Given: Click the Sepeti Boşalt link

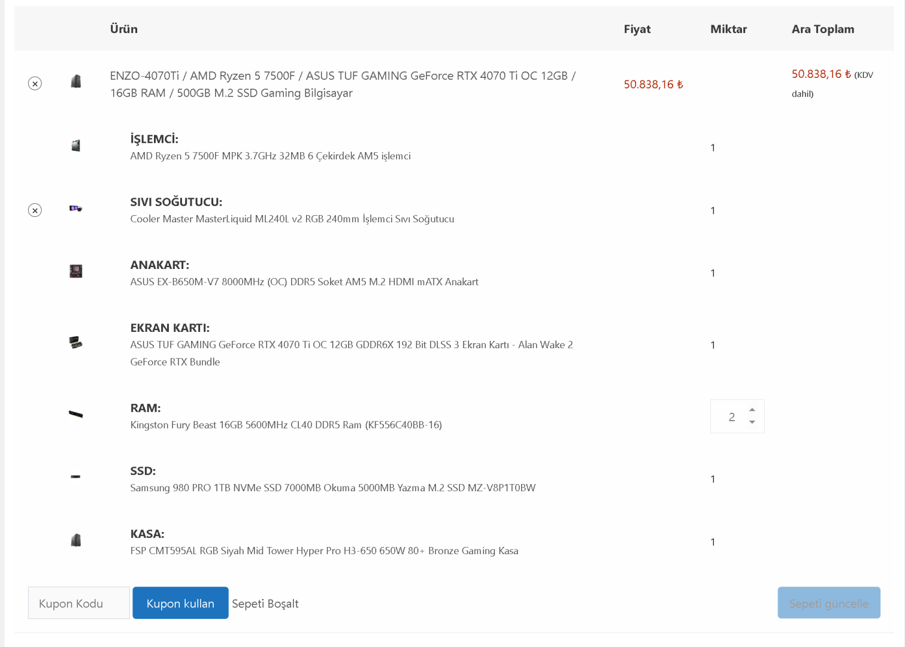Looking at the screenshot, I should point(265,604).
